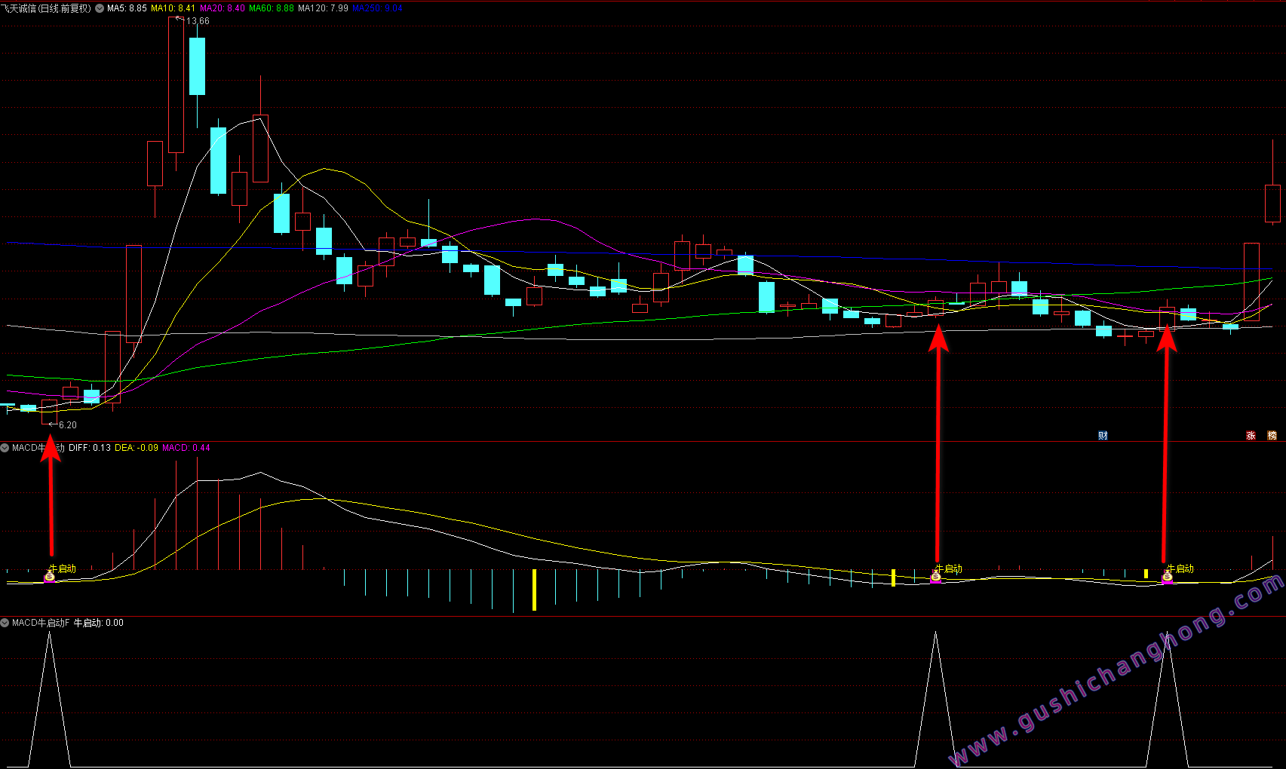Click the middle money bag 牛启动 signal icon

click(x=936, y=578)
